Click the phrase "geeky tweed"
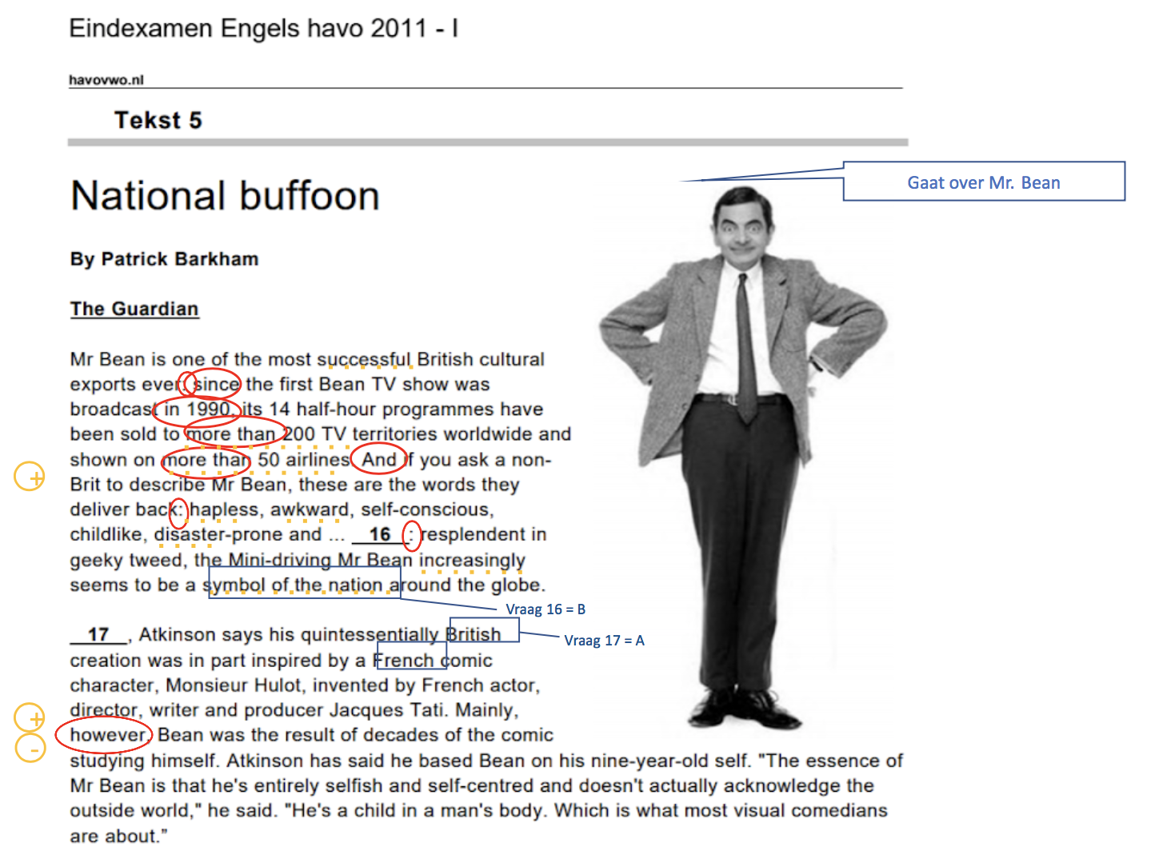1171x851 pixels. pos(126,560)
